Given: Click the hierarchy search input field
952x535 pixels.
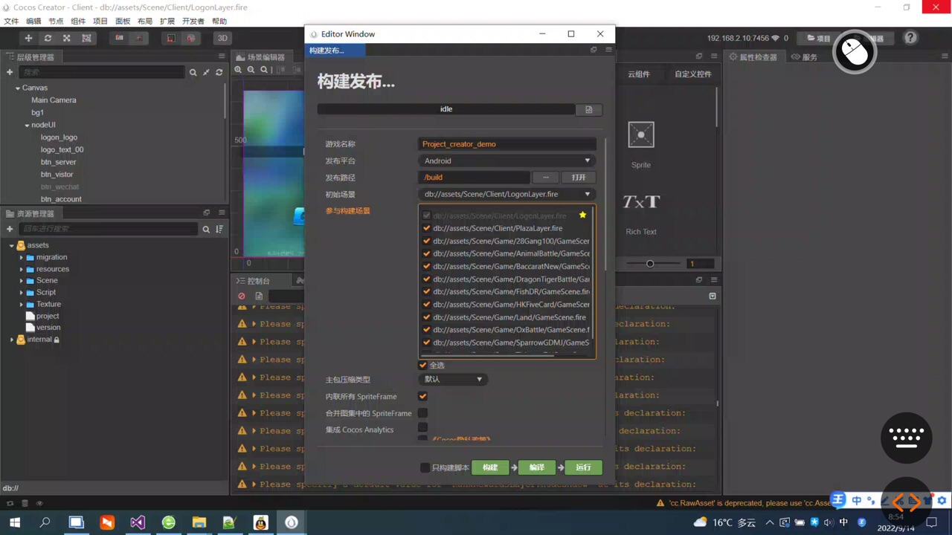Looking at the screenshot, I should click(x=102, y=72).
